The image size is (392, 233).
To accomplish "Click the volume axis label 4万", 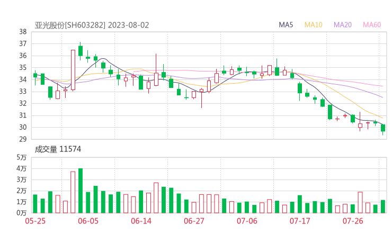I will point(22,169).
